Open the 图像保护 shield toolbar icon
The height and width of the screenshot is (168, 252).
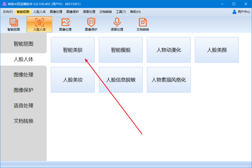pyautogui.click(x=91, y=24)
